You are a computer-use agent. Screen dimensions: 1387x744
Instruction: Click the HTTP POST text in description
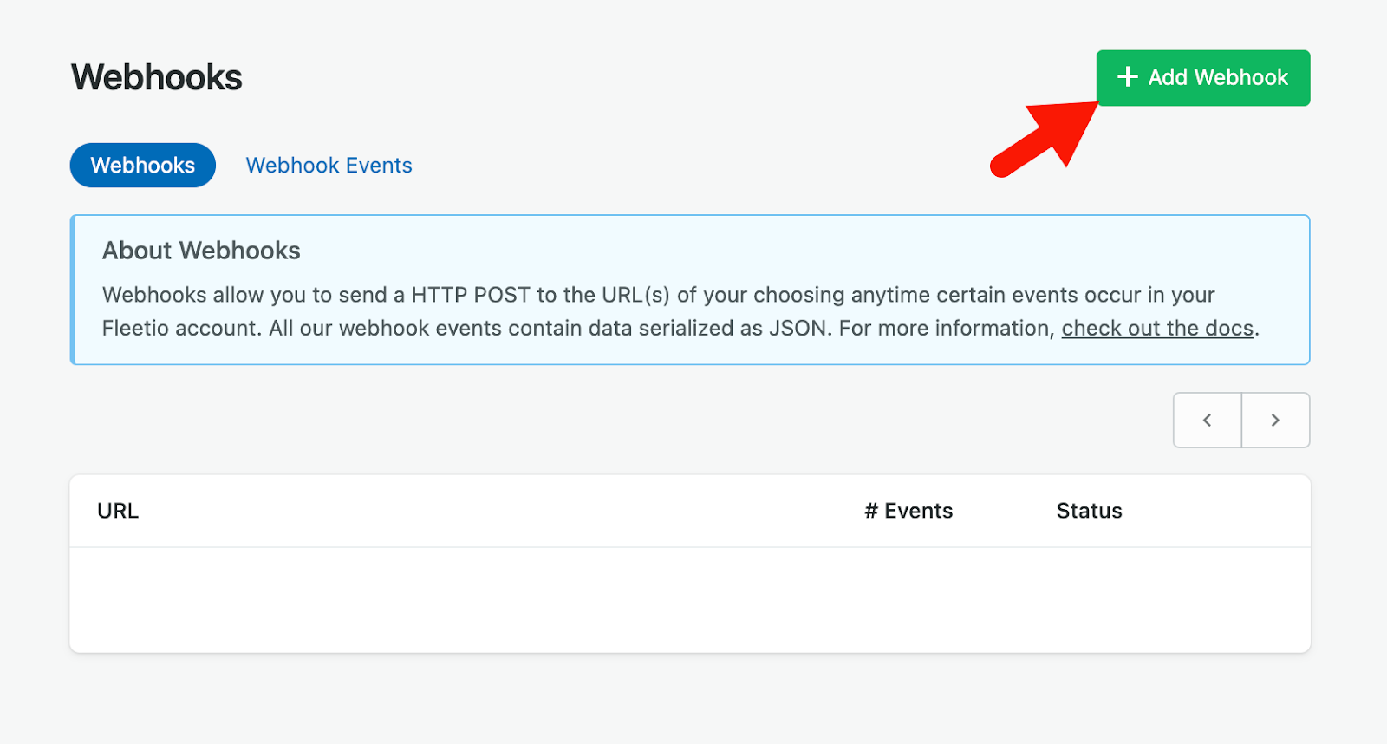(471, 295)
